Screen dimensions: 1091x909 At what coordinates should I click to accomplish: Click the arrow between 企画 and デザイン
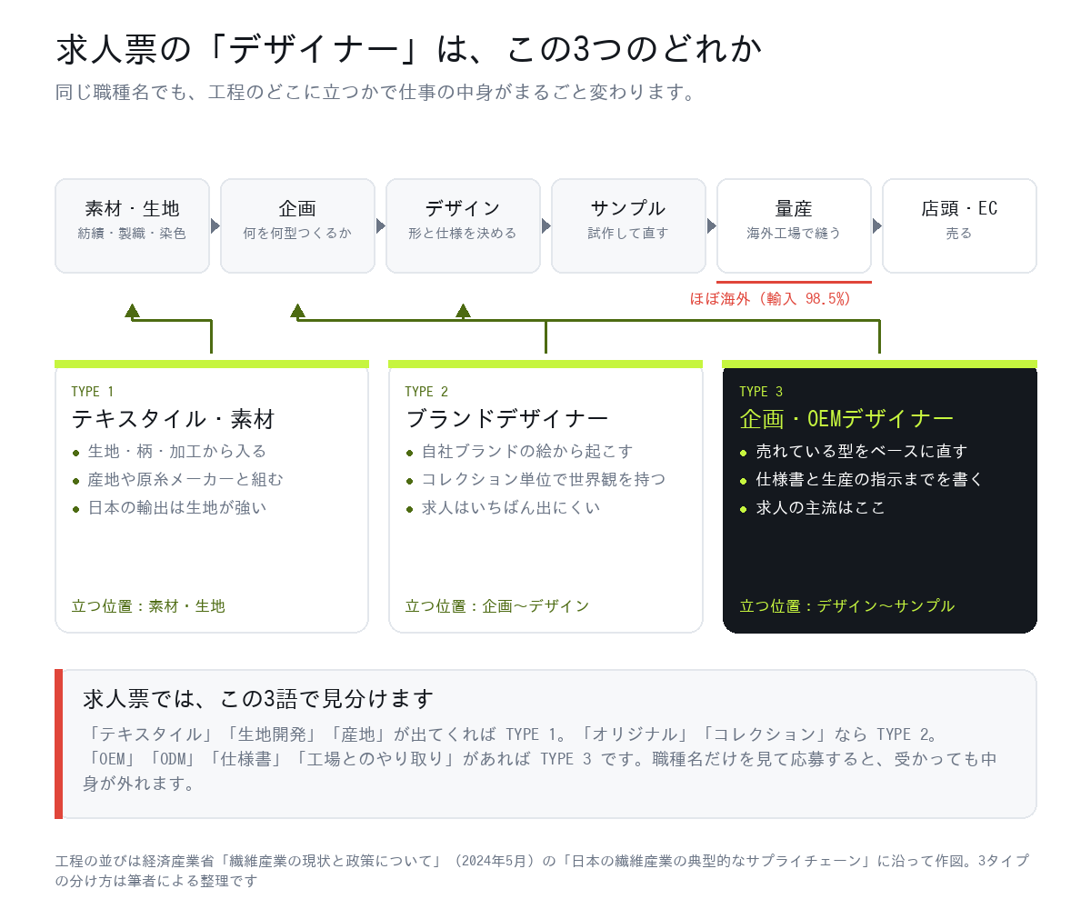(381, 225)
